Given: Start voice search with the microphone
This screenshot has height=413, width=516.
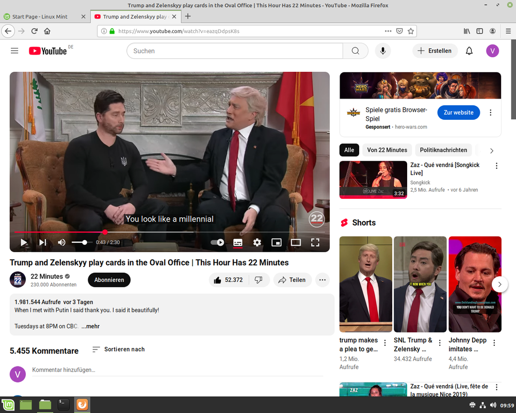Looking at the screenshot, I should (383, 51).
